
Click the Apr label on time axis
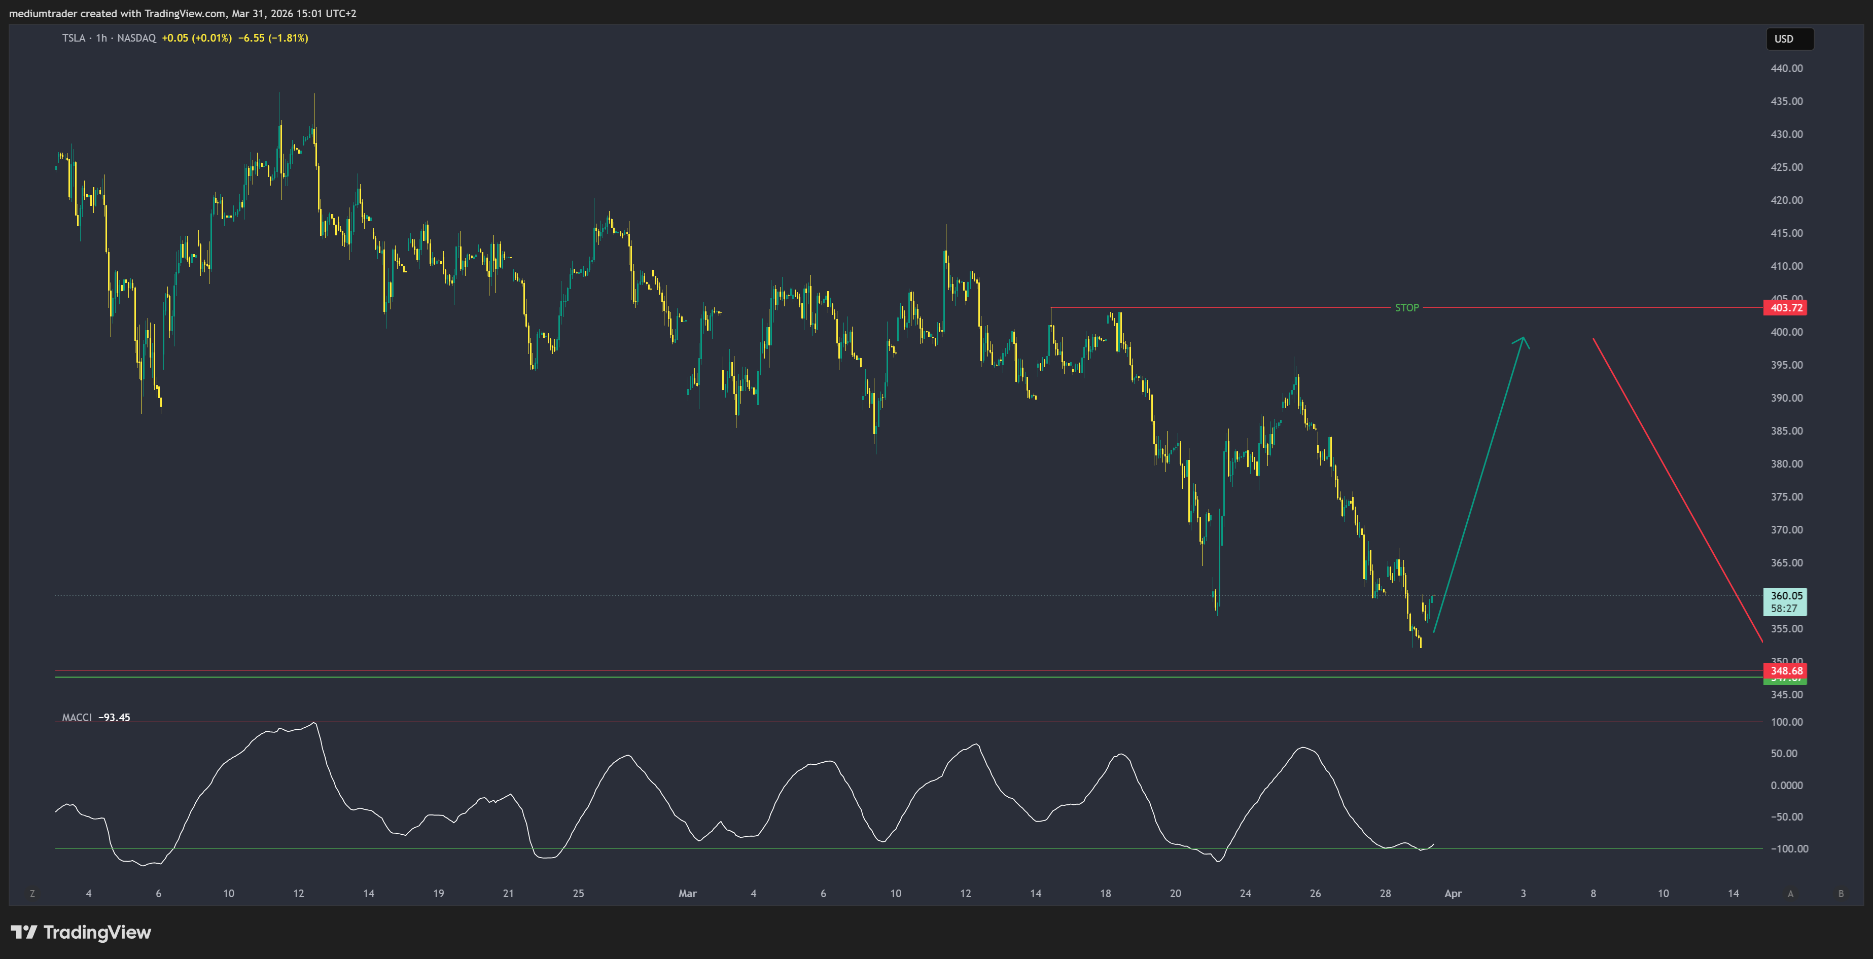coord(1453,894)
